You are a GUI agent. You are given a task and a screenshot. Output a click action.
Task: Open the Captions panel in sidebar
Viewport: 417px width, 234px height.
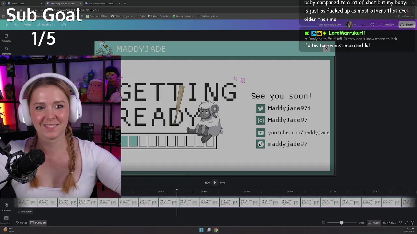[6, 207]
